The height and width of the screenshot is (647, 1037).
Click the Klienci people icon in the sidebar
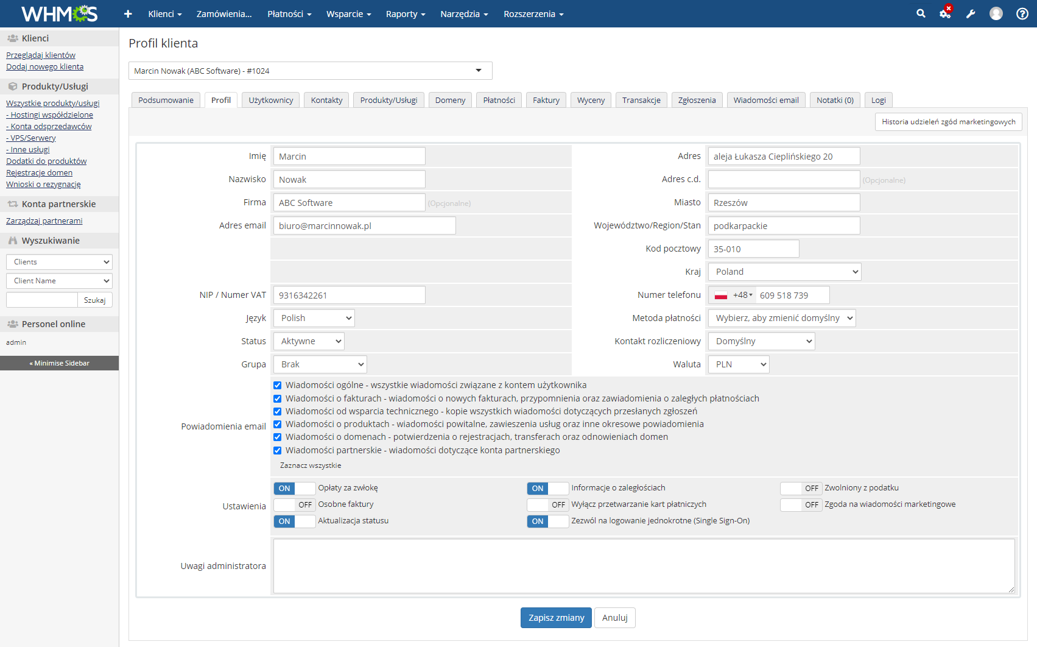click(12, 37)
